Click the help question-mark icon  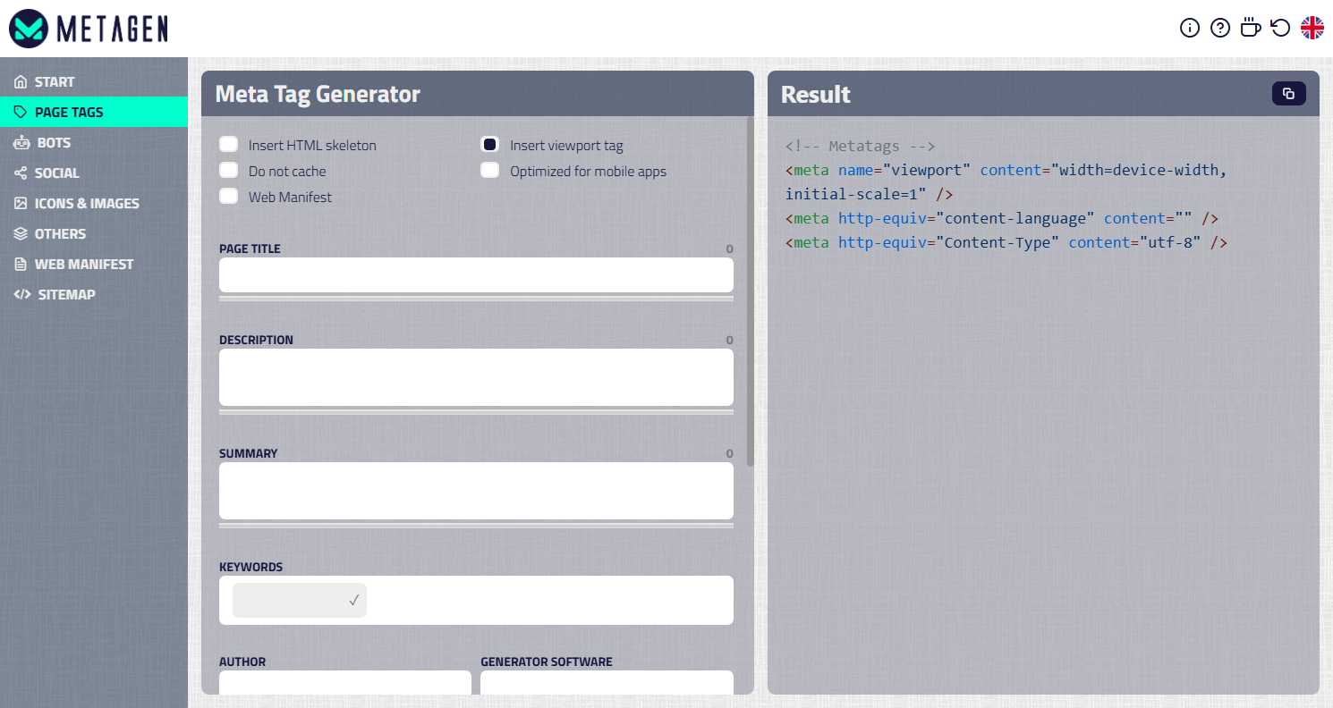[1219, 28]
